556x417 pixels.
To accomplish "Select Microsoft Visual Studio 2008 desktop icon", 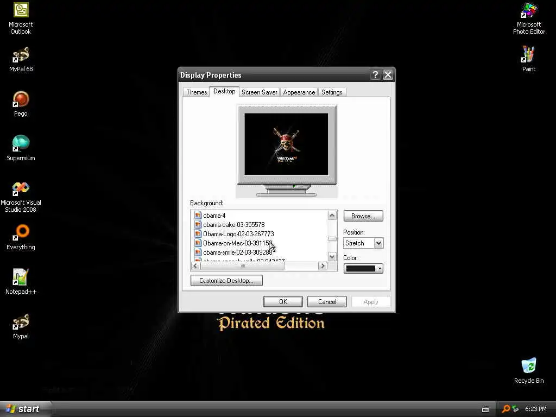I will click(21, 197).
